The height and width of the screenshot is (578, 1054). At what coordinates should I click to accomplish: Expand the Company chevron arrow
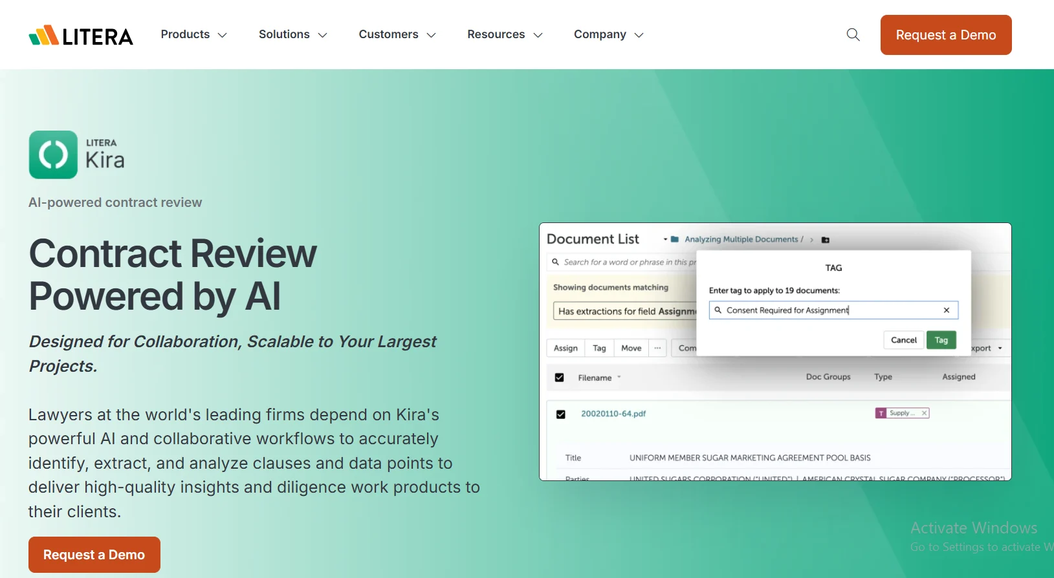pyautogui.click(x=639, y=35)
